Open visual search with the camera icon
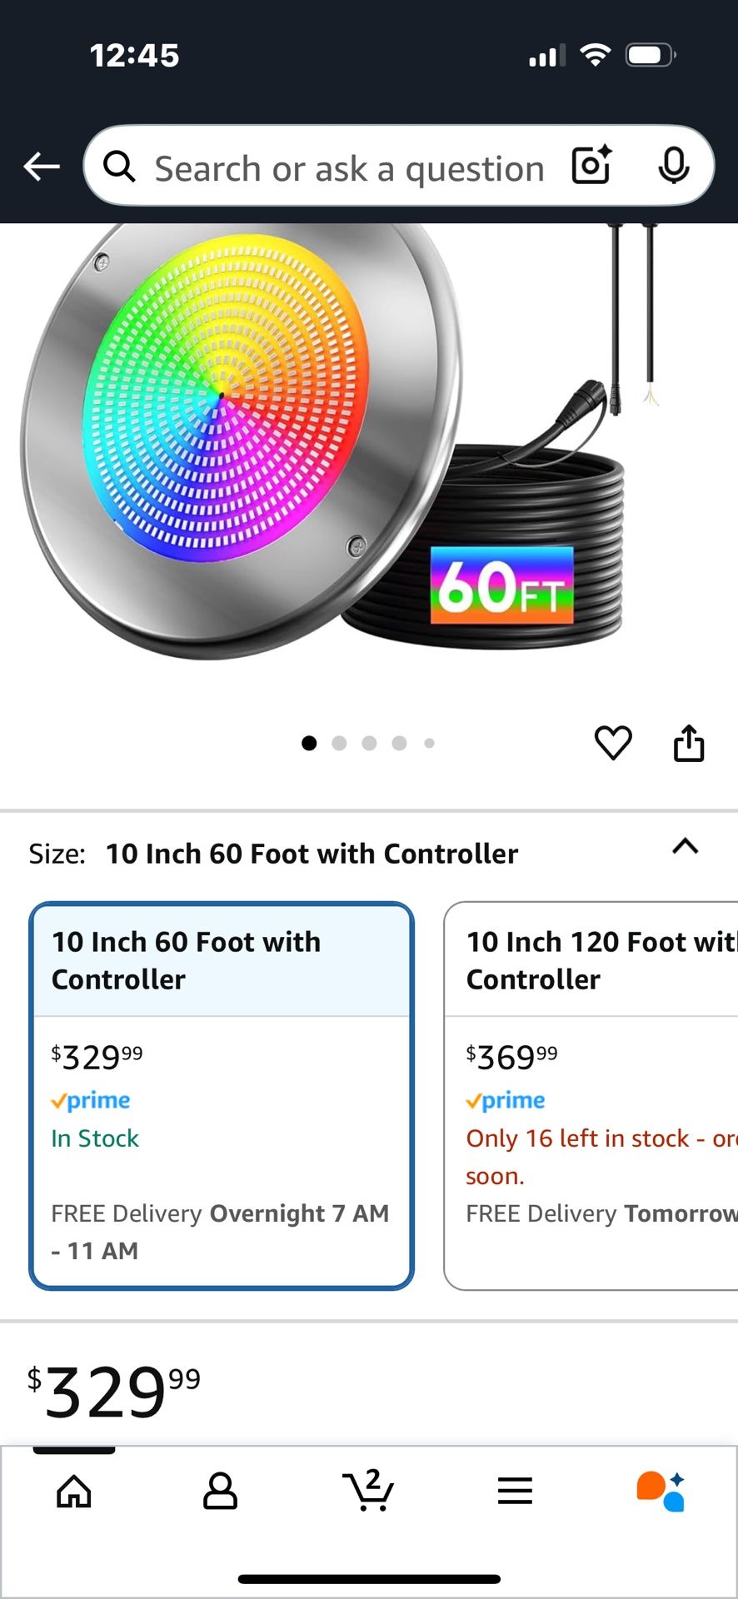The width and height of the screenshot is (738, 1599). tap(591, 166)
